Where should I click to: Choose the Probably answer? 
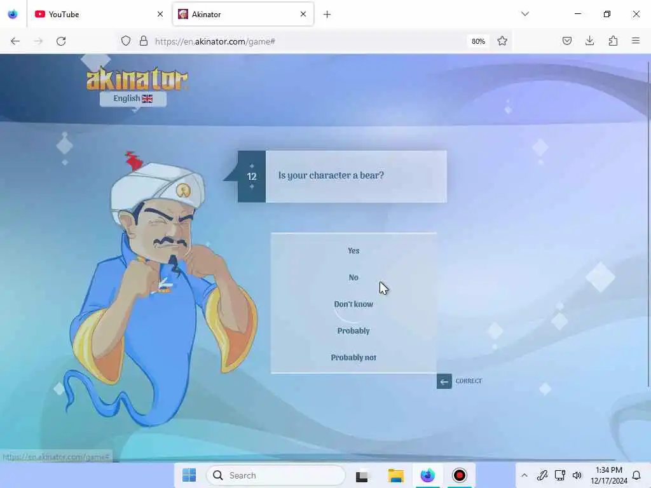point(353,330)
